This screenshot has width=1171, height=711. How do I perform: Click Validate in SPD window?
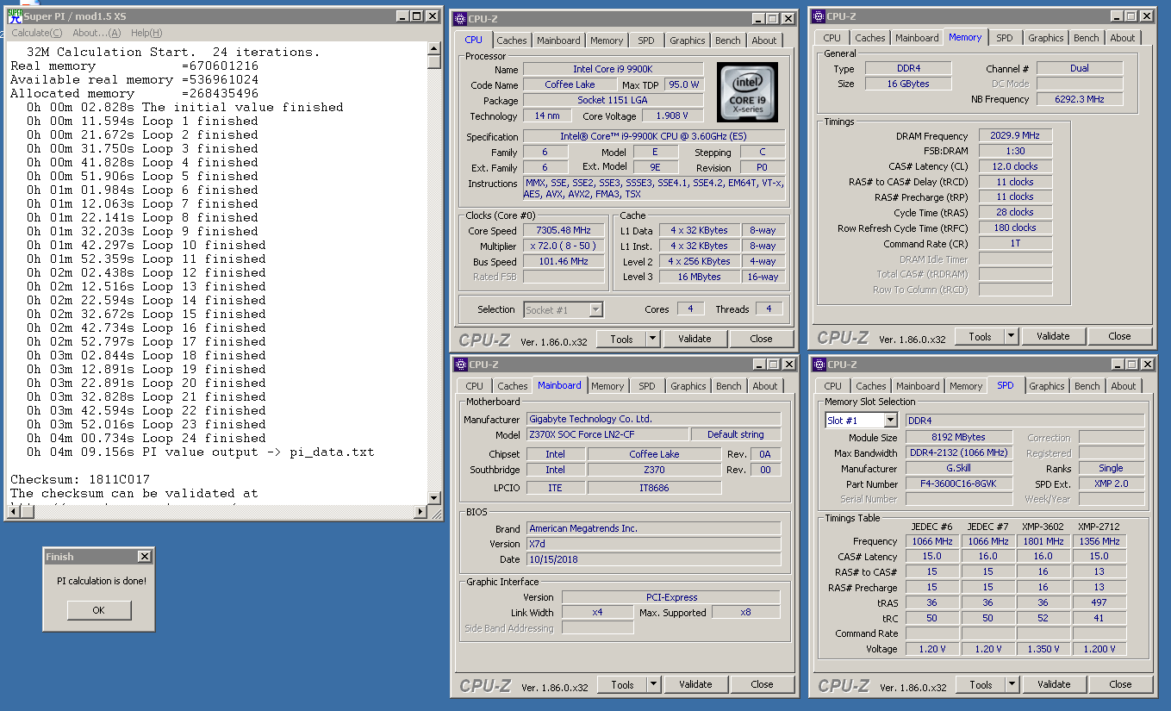coord(1054,684)
